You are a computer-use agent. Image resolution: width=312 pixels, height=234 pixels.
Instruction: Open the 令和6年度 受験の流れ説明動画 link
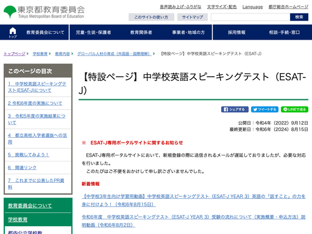click(x=194, y=221)
